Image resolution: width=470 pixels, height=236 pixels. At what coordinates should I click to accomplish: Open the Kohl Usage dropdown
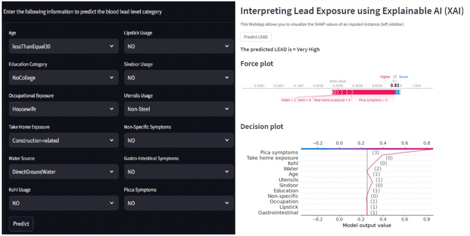(x=64, y=203)
